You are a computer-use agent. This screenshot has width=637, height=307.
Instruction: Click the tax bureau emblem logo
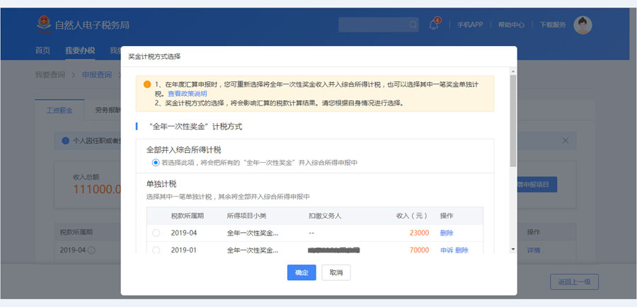click(x=43, y=25)
